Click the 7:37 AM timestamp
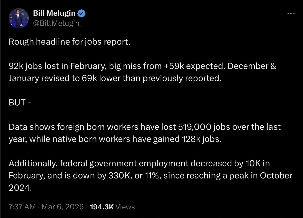Viewport: 303px width, 218px height. (x=22, y=207)
